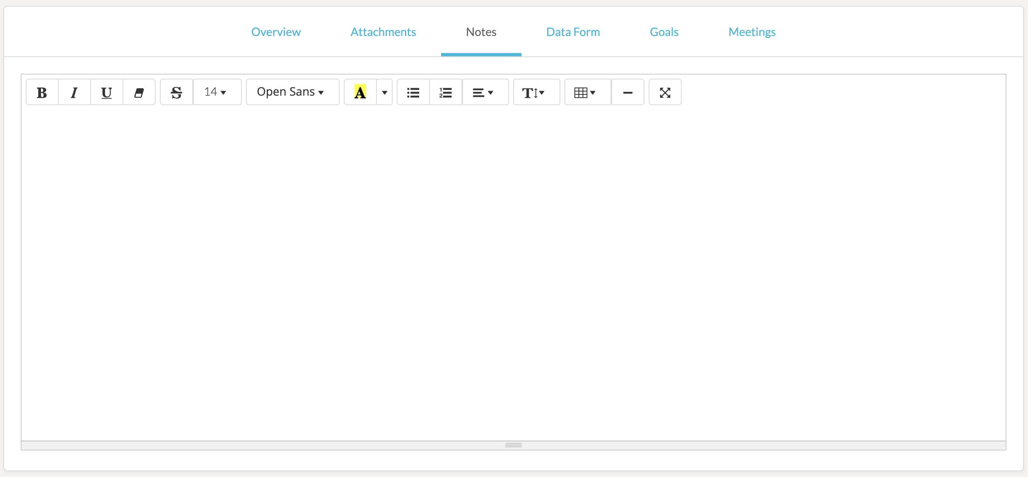1028x477 pixels.
Task: Toggle underline formatting
Action: 106,92
